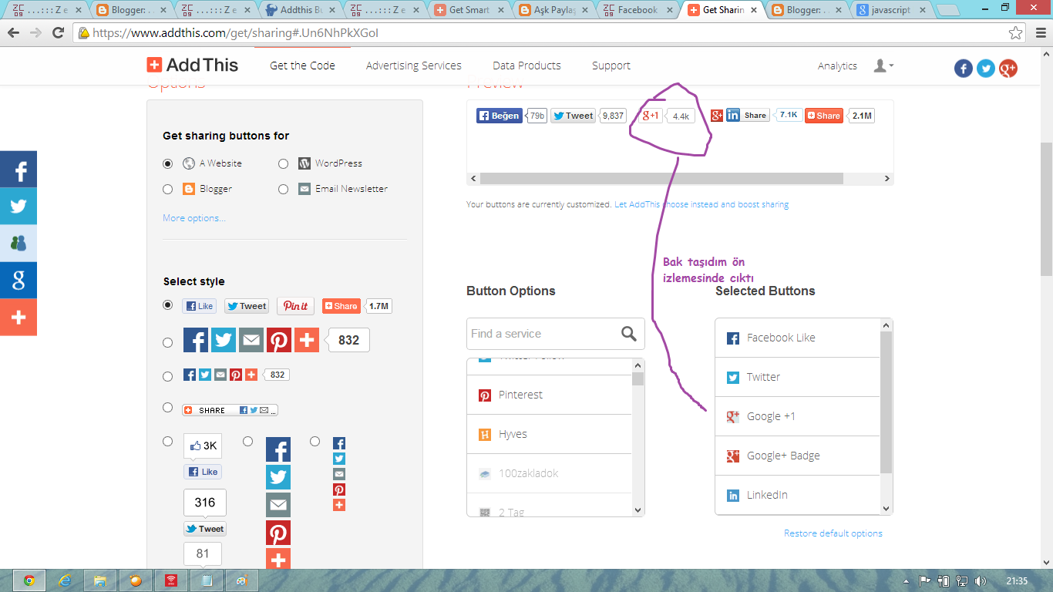
Task: Switch to the Facebook browser tab
Action: coord(637,10)
